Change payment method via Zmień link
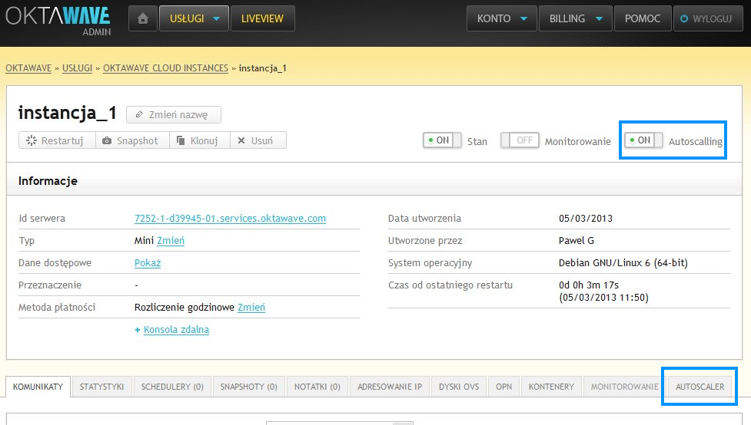The width and height of the screenshot is (751, 425). coord(251,308)
